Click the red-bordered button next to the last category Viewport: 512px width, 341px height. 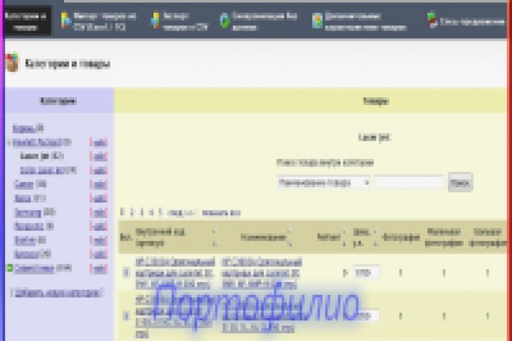click(99, 269)
